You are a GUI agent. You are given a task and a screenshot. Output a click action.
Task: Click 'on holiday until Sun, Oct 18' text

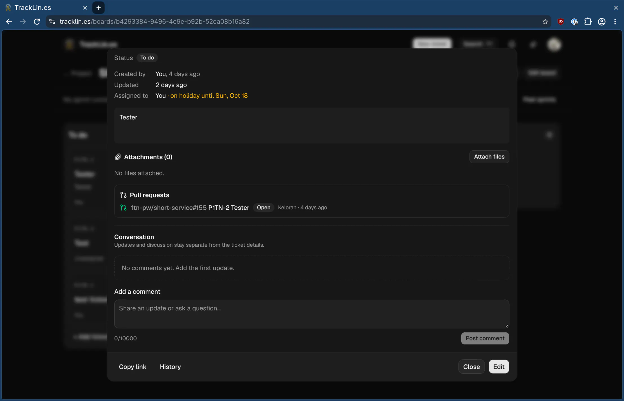209,96
